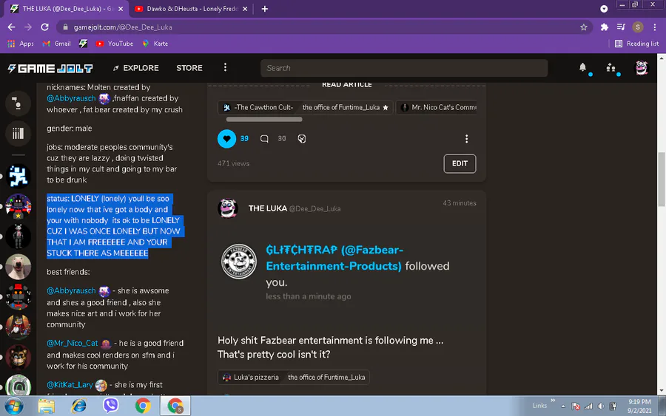The width and height of the screenshot is (666, 416).
Task: Switch to the Dawko & DHeusta YouTube tab
Action: click(x=187, y=9)
